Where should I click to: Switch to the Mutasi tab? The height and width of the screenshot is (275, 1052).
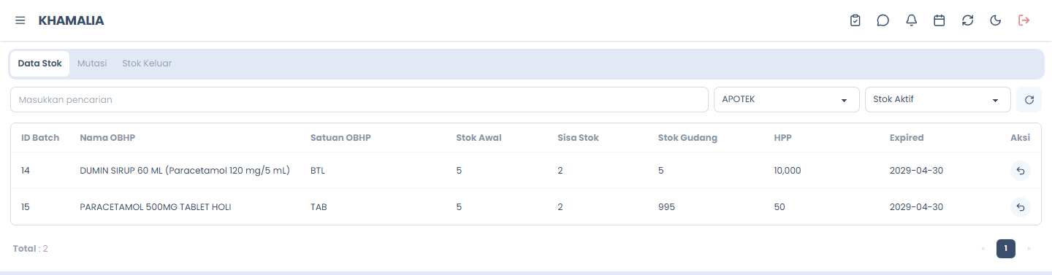pyautogui.click(x=92, y=63)
